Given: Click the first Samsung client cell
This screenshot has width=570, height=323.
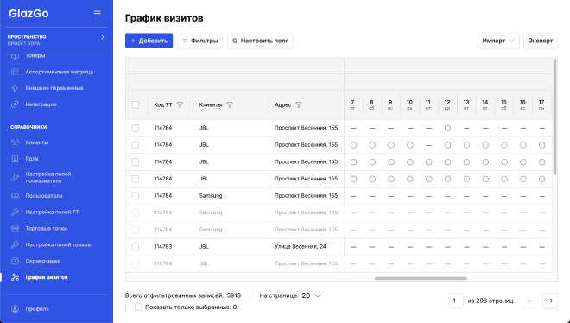Looking at the screenshot, I should pyautogui.click(x=211, y=196).
